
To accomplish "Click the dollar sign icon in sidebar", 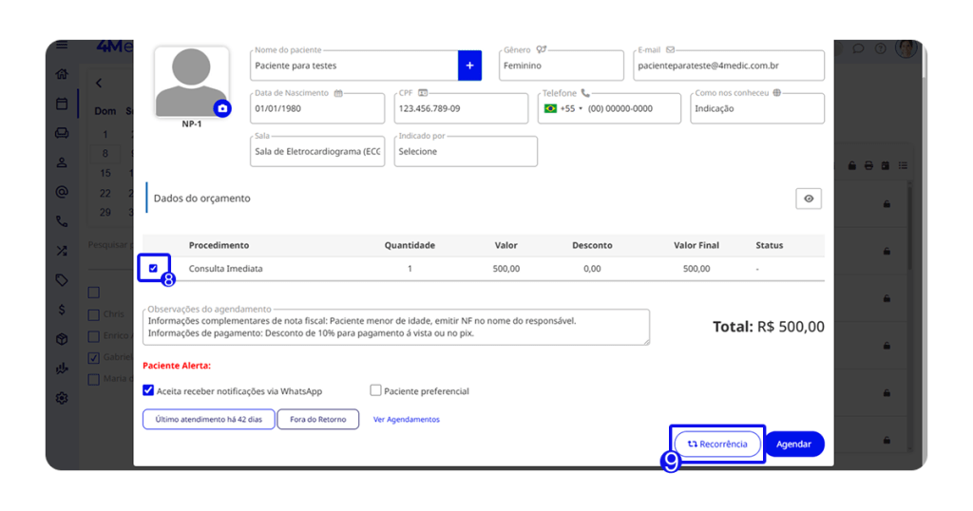I will click(62, 309).
